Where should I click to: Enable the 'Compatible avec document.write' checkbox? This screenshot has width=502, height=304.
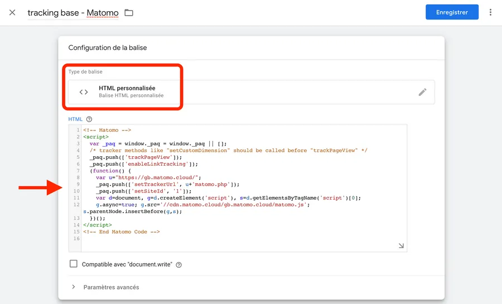tap(73, 264)
